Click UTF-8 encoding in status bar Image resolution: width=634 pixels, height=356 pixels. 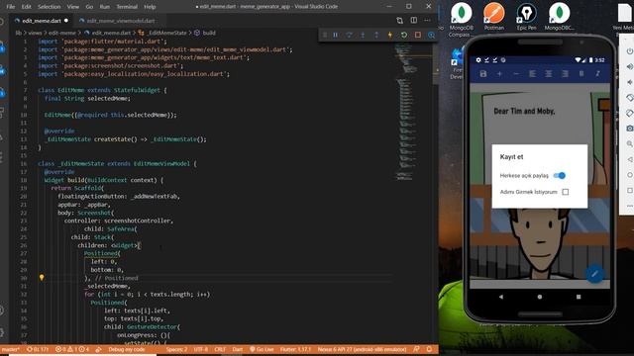pos(200,349)
